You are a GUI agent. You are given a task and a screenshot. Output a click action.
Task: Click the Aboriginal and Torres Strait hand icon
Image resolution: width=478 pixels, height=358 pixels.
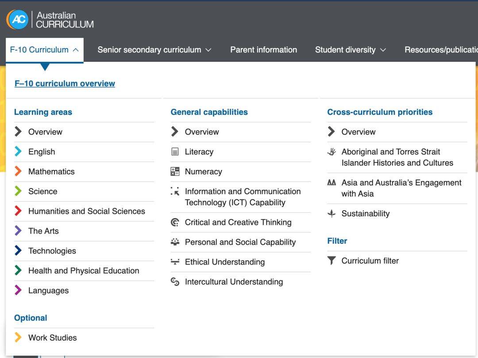tap(332, 151)
